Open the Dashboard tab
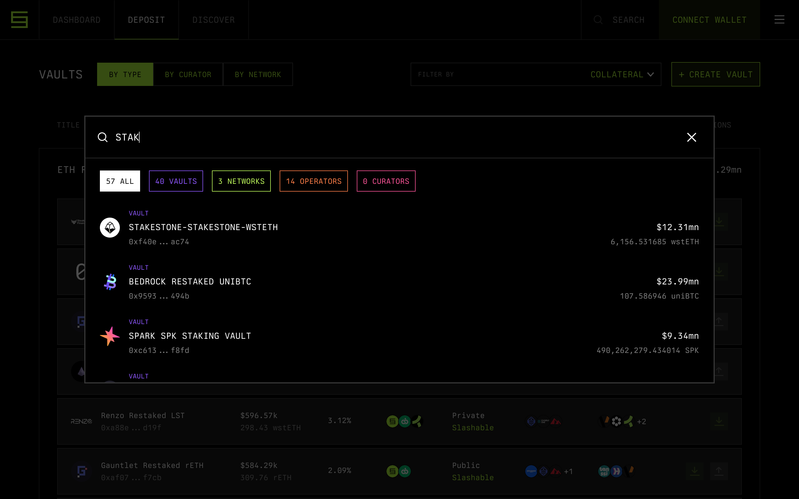Viewport: 799px width, 499px height. coord(77,20)
